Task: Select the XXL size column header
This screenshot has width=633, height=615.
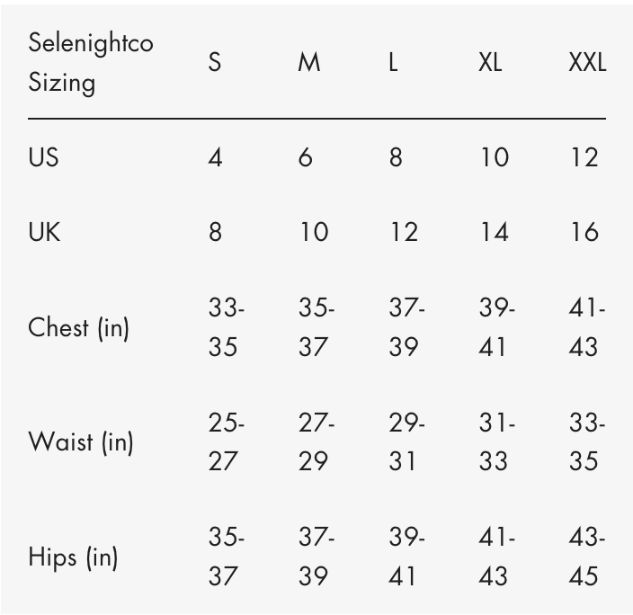Action: (586, 64)
